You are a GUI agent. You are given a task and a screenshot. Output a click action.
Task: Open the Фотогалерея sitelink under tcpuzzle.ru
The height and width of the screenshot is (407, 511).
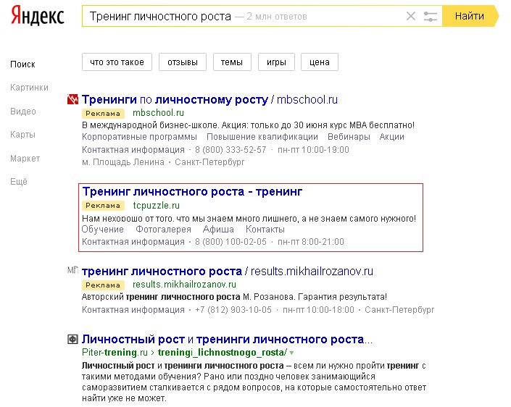(x=165, y=229)
